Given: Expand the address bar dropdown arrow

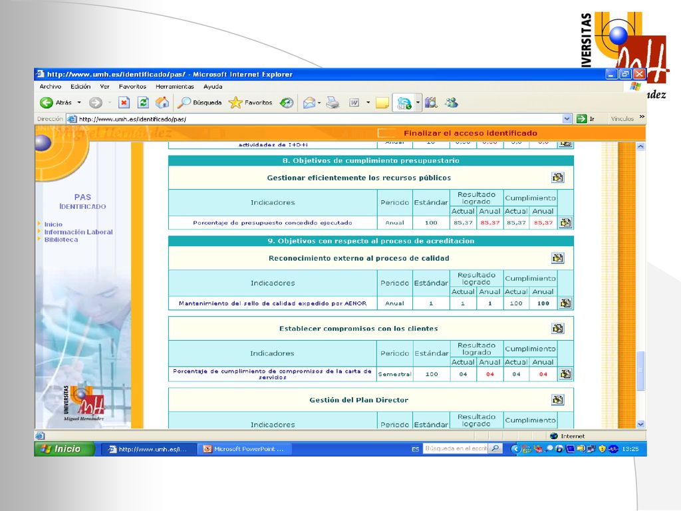Looking at the screenshot, I should 567,118.
